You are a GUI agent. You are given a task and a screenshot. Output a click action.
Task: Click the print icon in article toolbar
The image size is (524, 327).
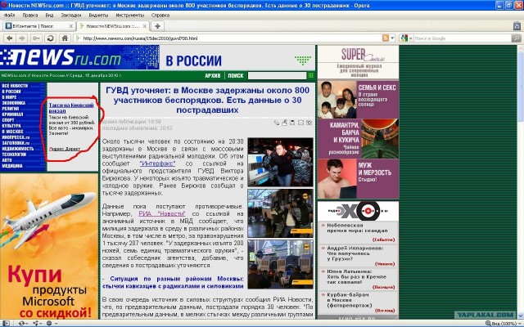coord(284,123)
